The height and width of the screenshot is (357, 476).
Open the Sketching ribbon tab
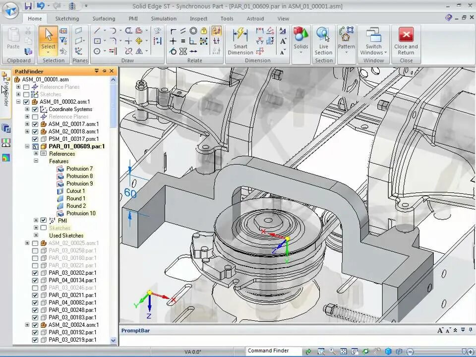click(x=67, y=18)
